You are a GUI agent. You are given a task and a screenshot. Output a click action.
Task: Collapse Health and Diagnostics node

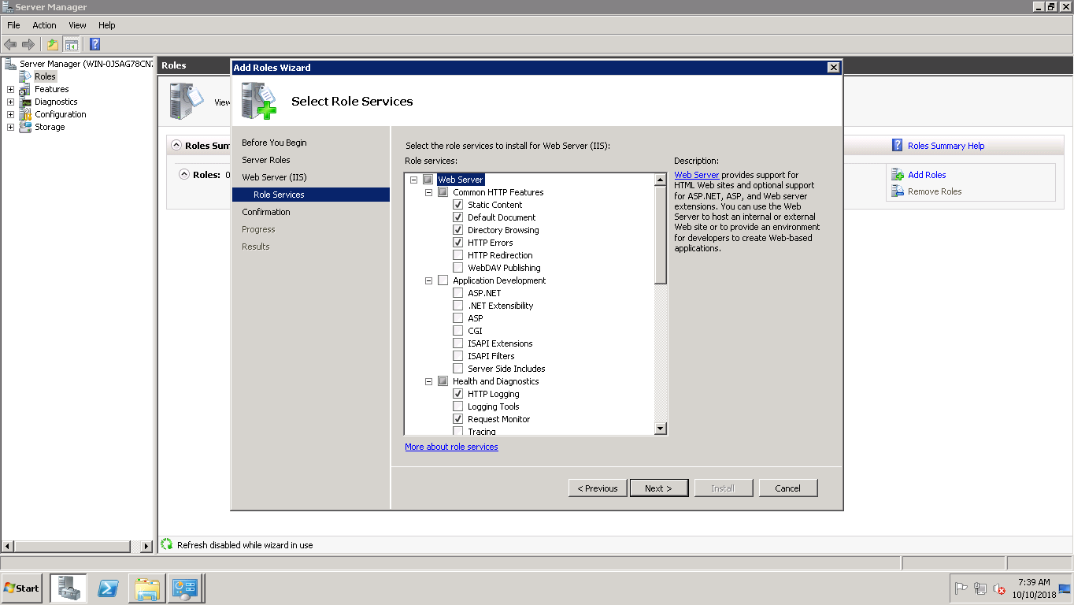[x=429, y=381]
